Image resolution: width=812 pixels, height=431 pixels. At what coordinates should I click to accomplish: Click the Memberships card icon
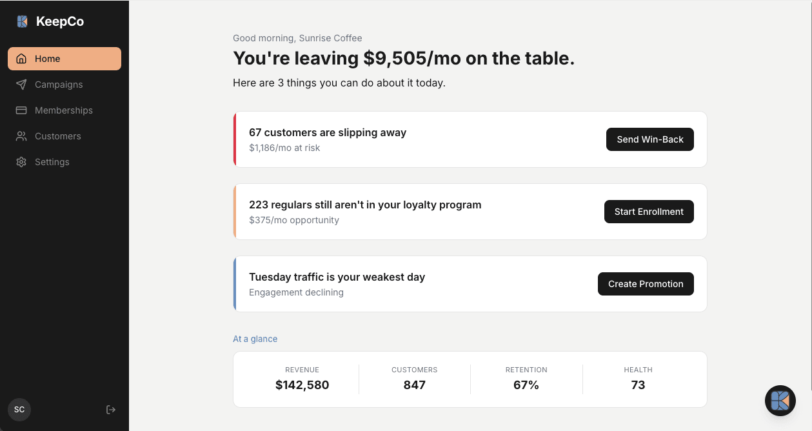coord(20,110)
